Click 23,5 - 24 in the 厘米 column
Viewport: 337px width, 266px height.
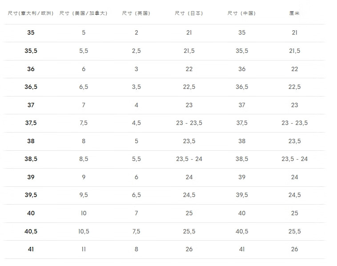click(x=294, y=159)
